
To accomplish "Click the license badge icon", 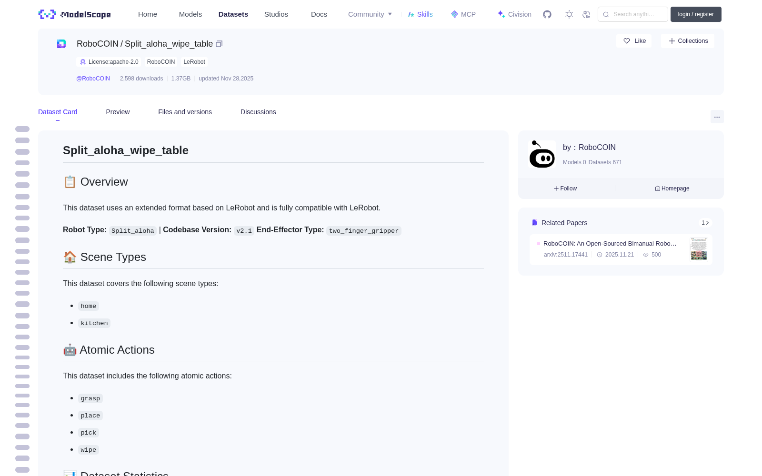I will click(83, 62).
